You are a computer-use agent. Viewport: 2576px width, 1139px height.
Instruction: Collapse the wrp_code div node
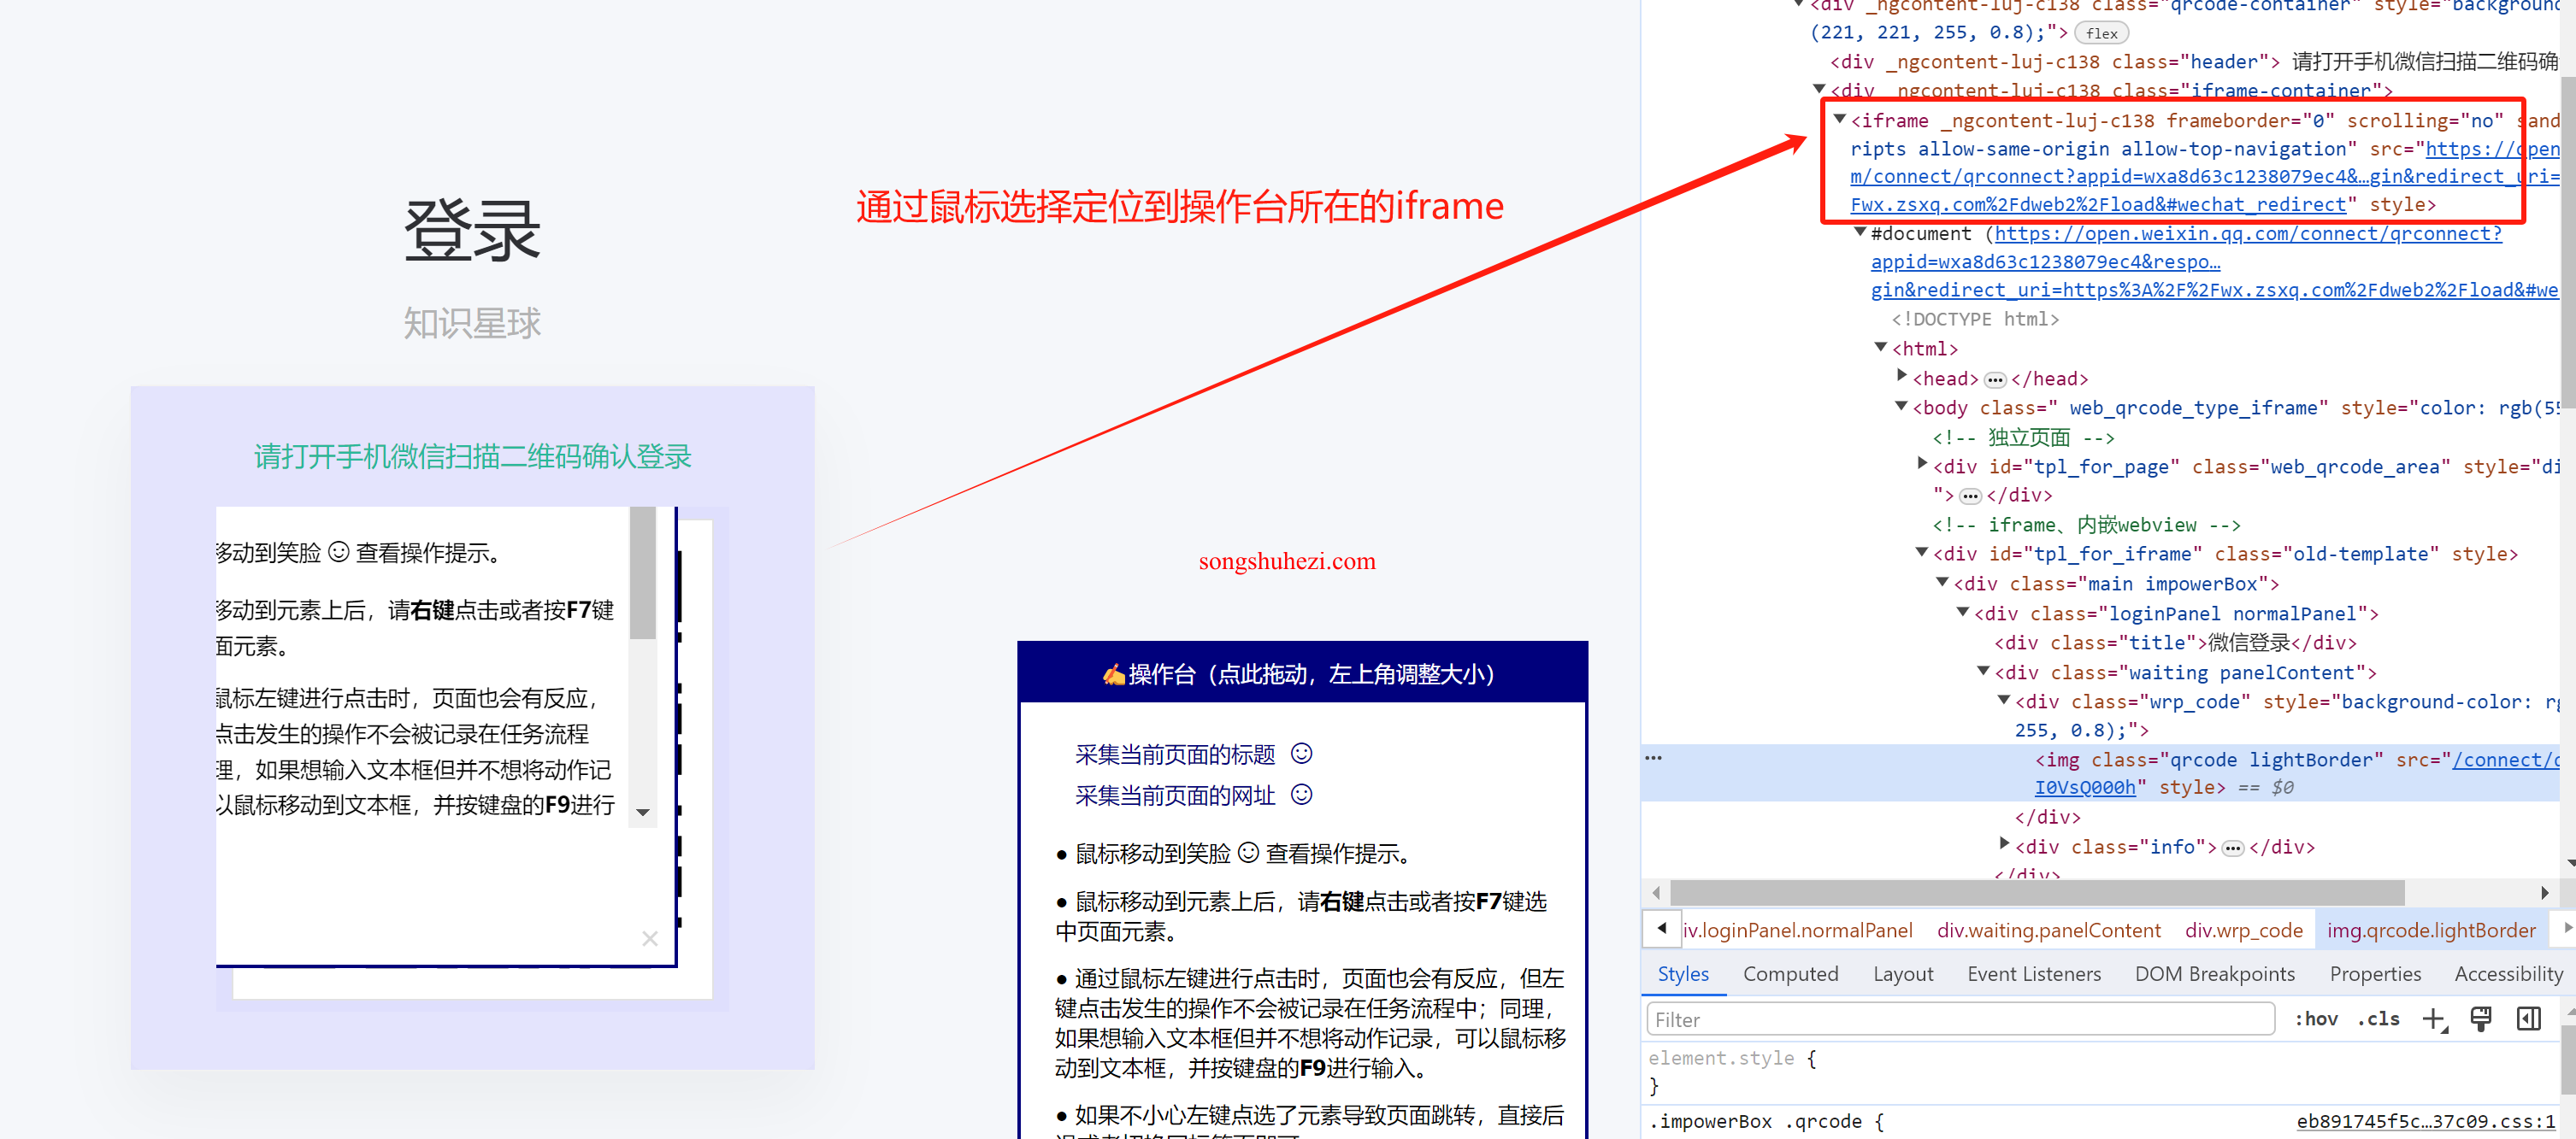(2003, 700)
